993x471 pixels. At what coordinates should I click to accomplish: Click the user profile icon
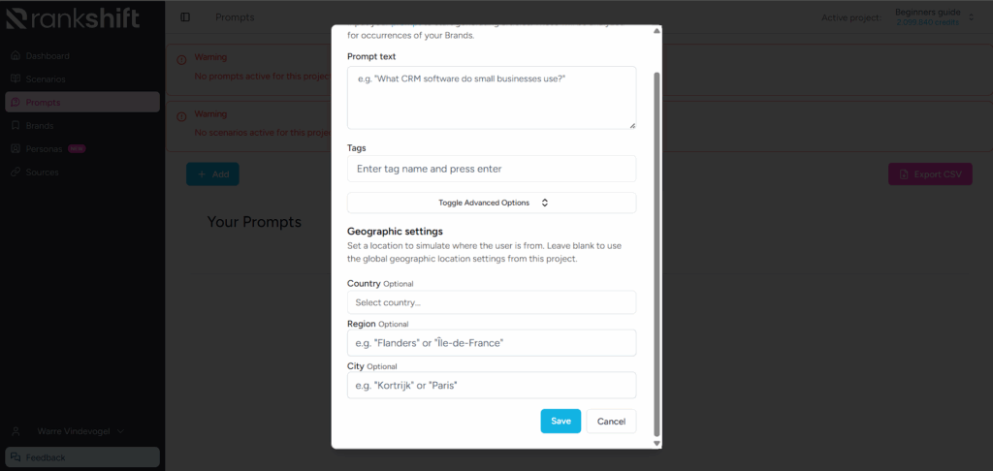point(16,431)
